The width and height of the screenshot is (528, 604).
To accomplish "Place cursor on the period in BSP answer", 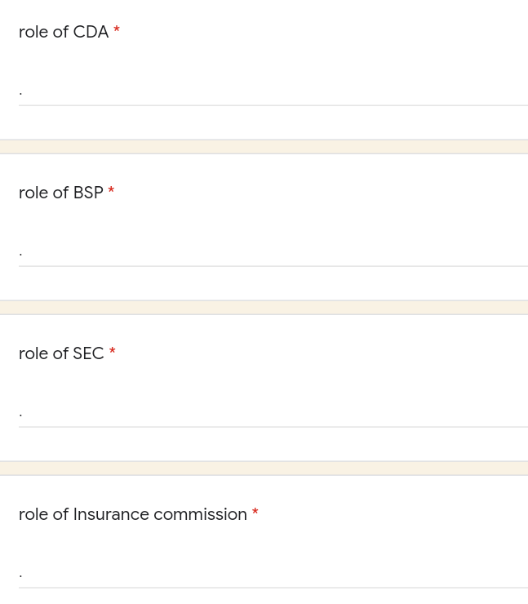I will coord(20,255).
